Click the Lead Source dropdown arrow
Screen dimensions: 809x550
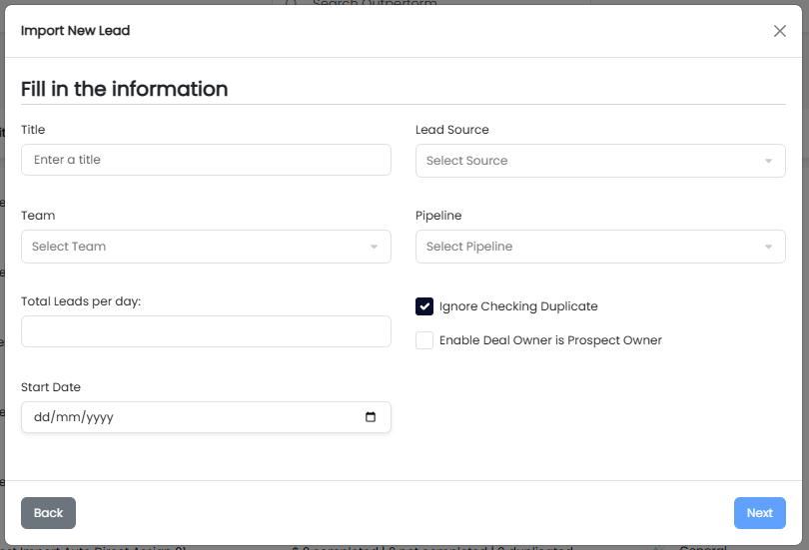768,161
